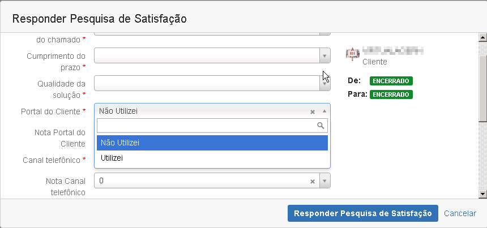The image size is (487, 228).
Task: Click the "De" ENCERRADO status badge
Action: [x=391, y=81]
